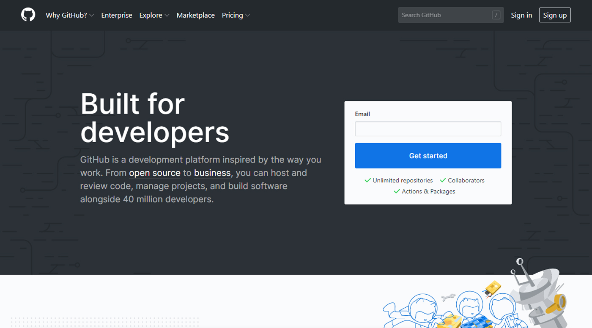Click the green checkmark beside Actions & Packages
This screenshot has height=328, width=592.
[397, 191]
